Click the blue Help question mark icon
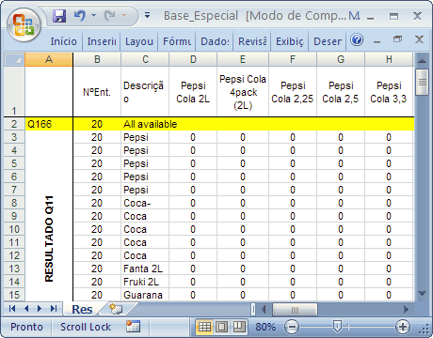The height and width of the screenshot is (338, 433). pyautogui.click(x=357, y=39)
